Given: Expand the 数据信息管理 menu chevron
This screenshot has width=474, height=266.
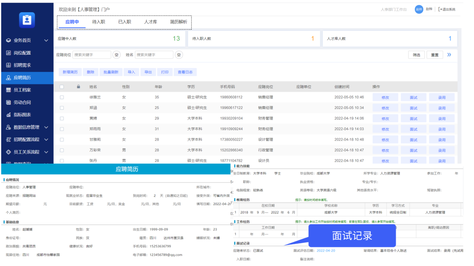Looking at the screenshot, I should (x=46, y=127).
